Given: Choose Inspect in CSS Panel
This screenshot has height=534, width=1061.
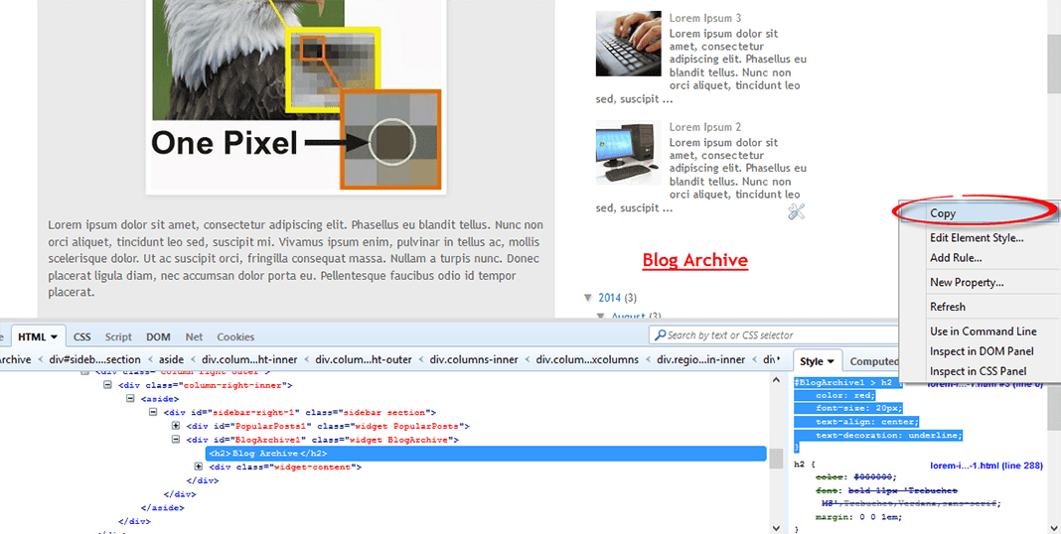Looking at the screenshot, I should pyautogui.click(x=979, y=371).
